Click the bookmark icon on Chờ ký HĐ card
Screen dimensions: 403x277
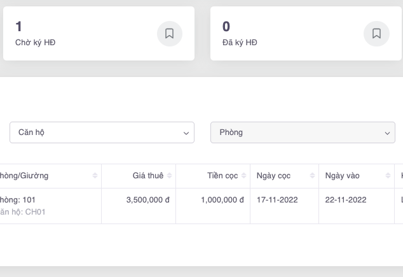coord(169,34)
